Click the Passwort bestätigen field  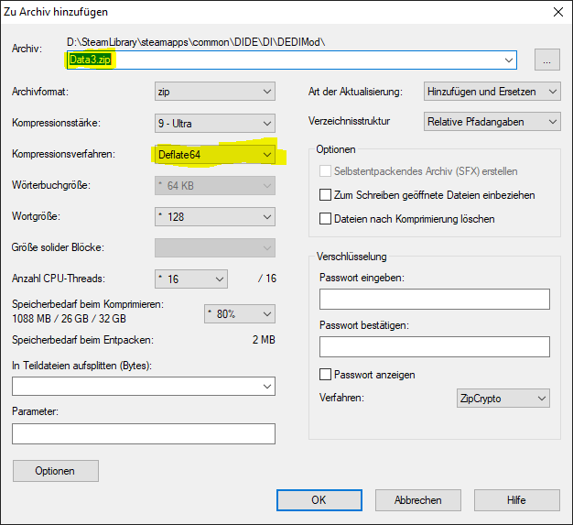[x=435, y=346]
